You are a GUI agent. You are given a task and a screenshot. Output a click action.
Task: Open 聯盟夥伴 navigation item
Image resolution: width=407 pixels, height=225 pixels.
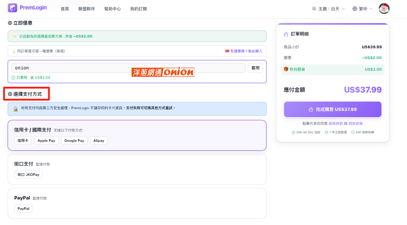86,9
